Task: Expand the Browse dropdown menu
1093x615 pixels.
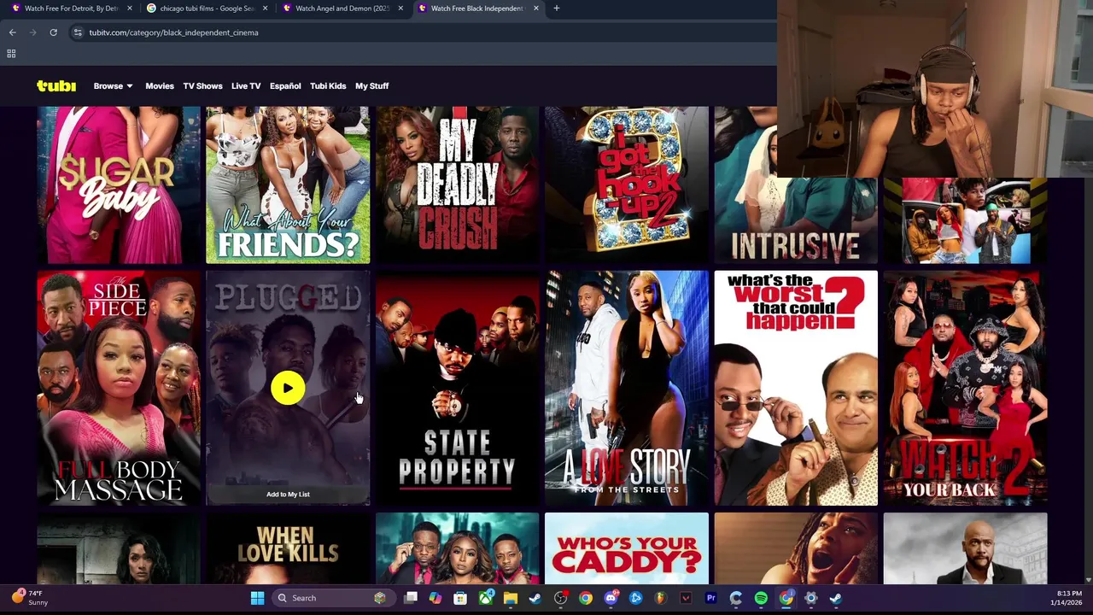Action: point(113,85)
